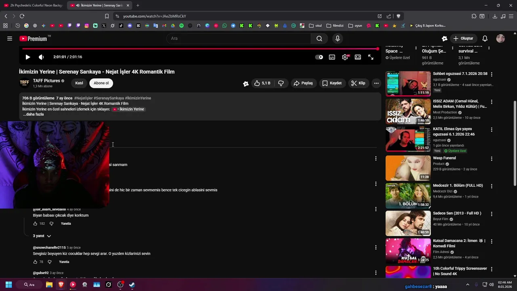
Task: Seek on the red video progress bar
Action: 200,49
